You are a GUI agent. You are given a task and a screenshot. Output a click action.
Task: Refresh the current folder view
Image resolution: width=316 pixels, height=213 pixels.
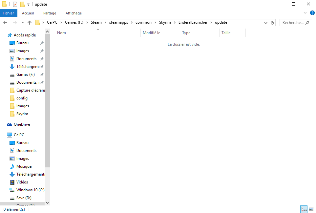tap(272, 23)
